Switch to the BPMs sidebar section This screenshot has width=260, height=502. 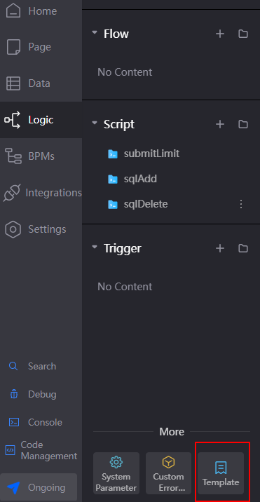coord(41,156)
